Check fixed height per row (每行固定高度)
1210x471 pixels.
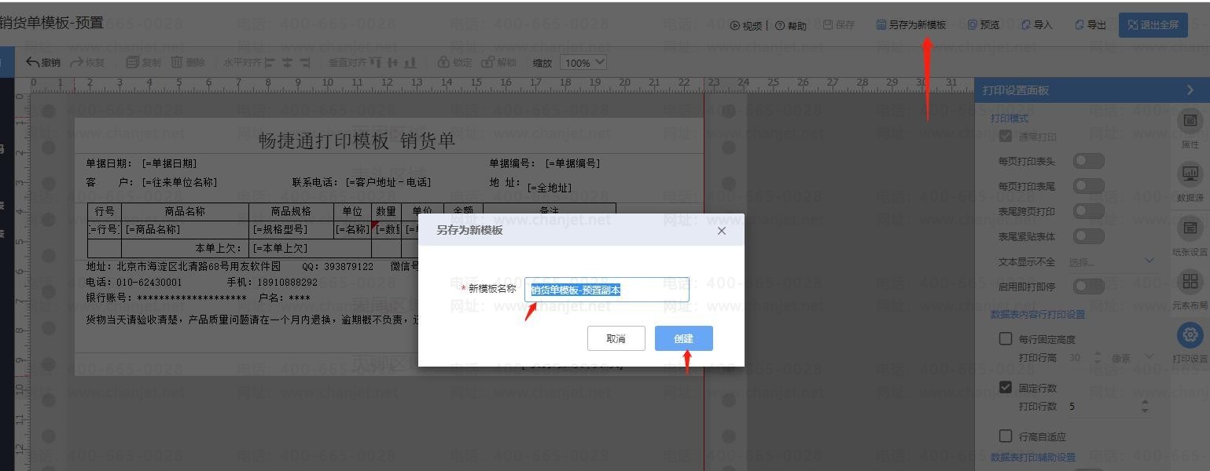(1006, 339)
